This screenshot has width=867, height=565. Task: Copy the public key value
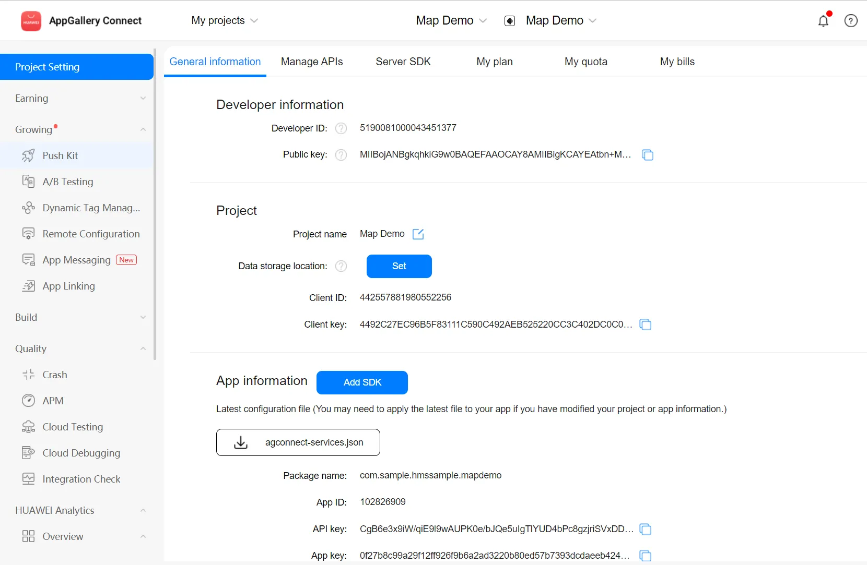(x=648, y=155)
